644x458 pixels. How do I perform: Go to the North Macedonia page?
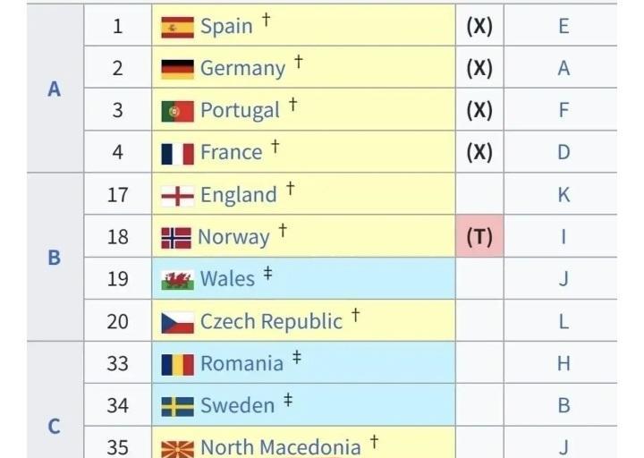pyautogui.click(x=280, y=447)
